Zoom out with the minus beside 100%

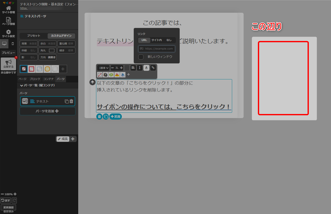(x=2, y=194)
